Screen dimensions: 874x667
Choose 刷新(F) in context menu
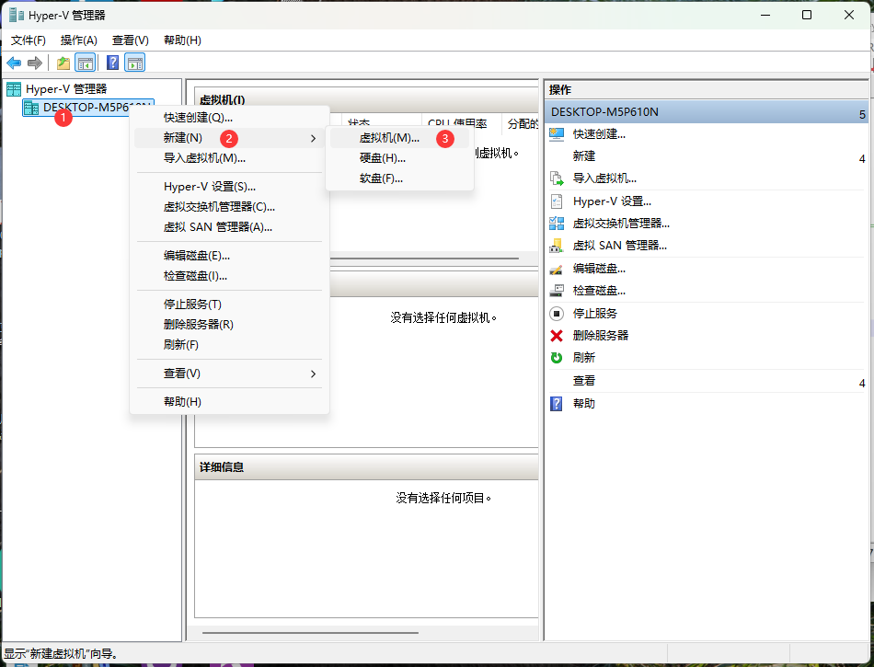[x=229, y=345]
